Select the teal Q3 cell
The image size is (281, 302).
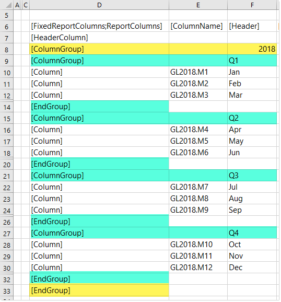(252, 176)
